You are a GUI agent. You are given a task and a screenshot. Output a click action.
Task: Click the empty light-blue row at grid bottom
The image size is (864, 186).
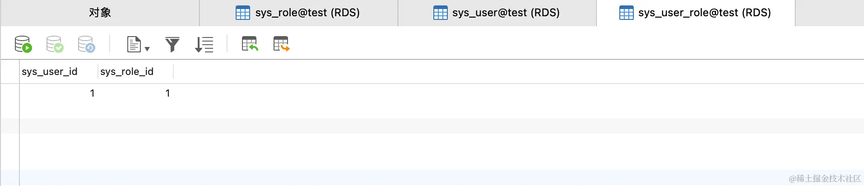point(406,177)
